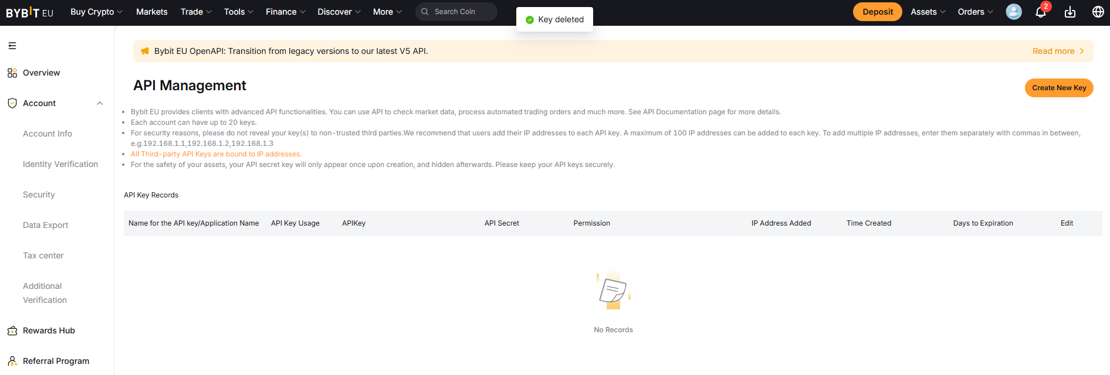Click the Read more link
The width and height of the screenshot is (1110, 375).
(1054, 51)
